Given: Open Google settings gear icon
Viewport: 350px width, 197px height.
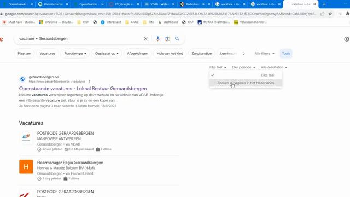Looking at the screenshot, I should [x=346, y=39].
